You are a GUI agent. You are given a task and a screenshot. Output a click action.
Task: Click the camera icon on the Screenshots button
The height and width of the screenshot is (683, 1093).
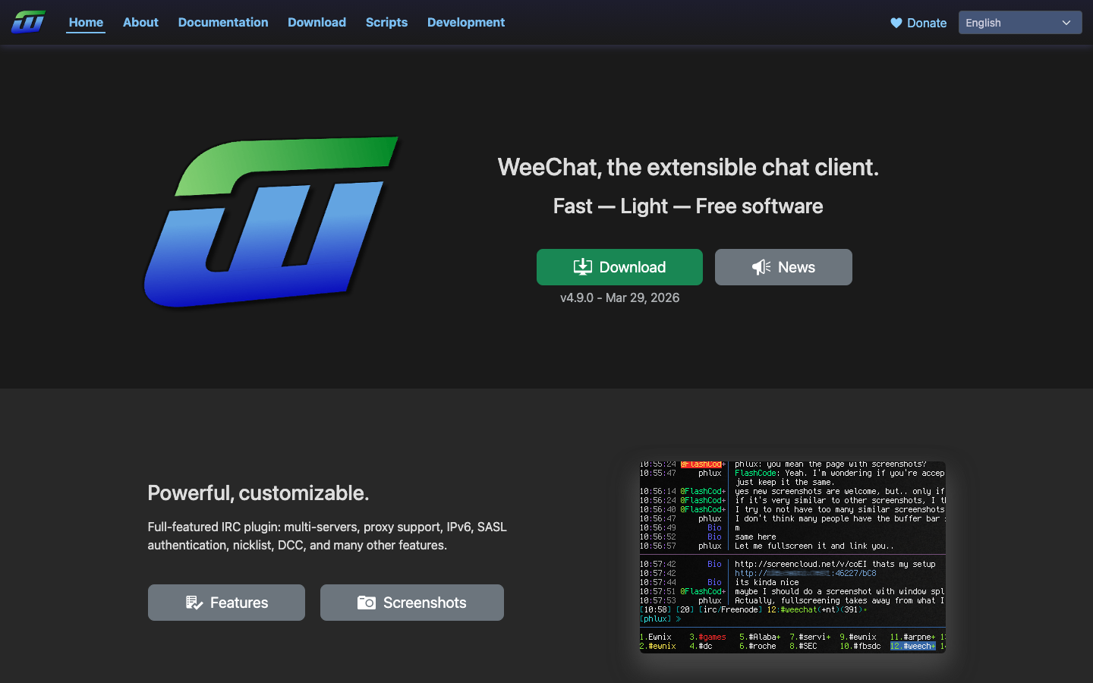coord(367,603)
